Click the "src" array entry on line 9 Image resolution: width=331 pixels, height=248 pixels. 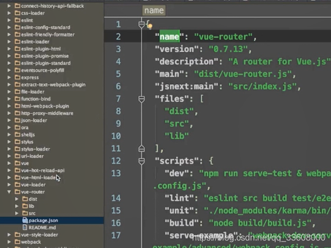pos(177,124)
